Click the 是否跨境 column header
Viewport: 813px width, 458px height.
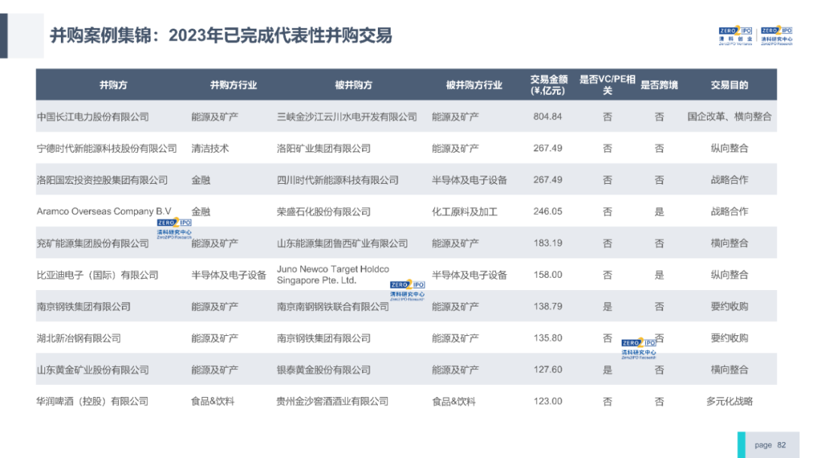(x=659, y=85)
